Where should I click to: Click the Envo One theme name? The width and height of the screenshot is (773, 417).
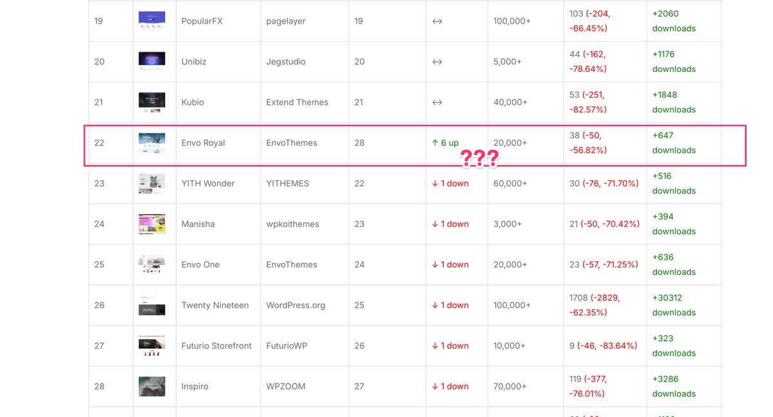200,264
